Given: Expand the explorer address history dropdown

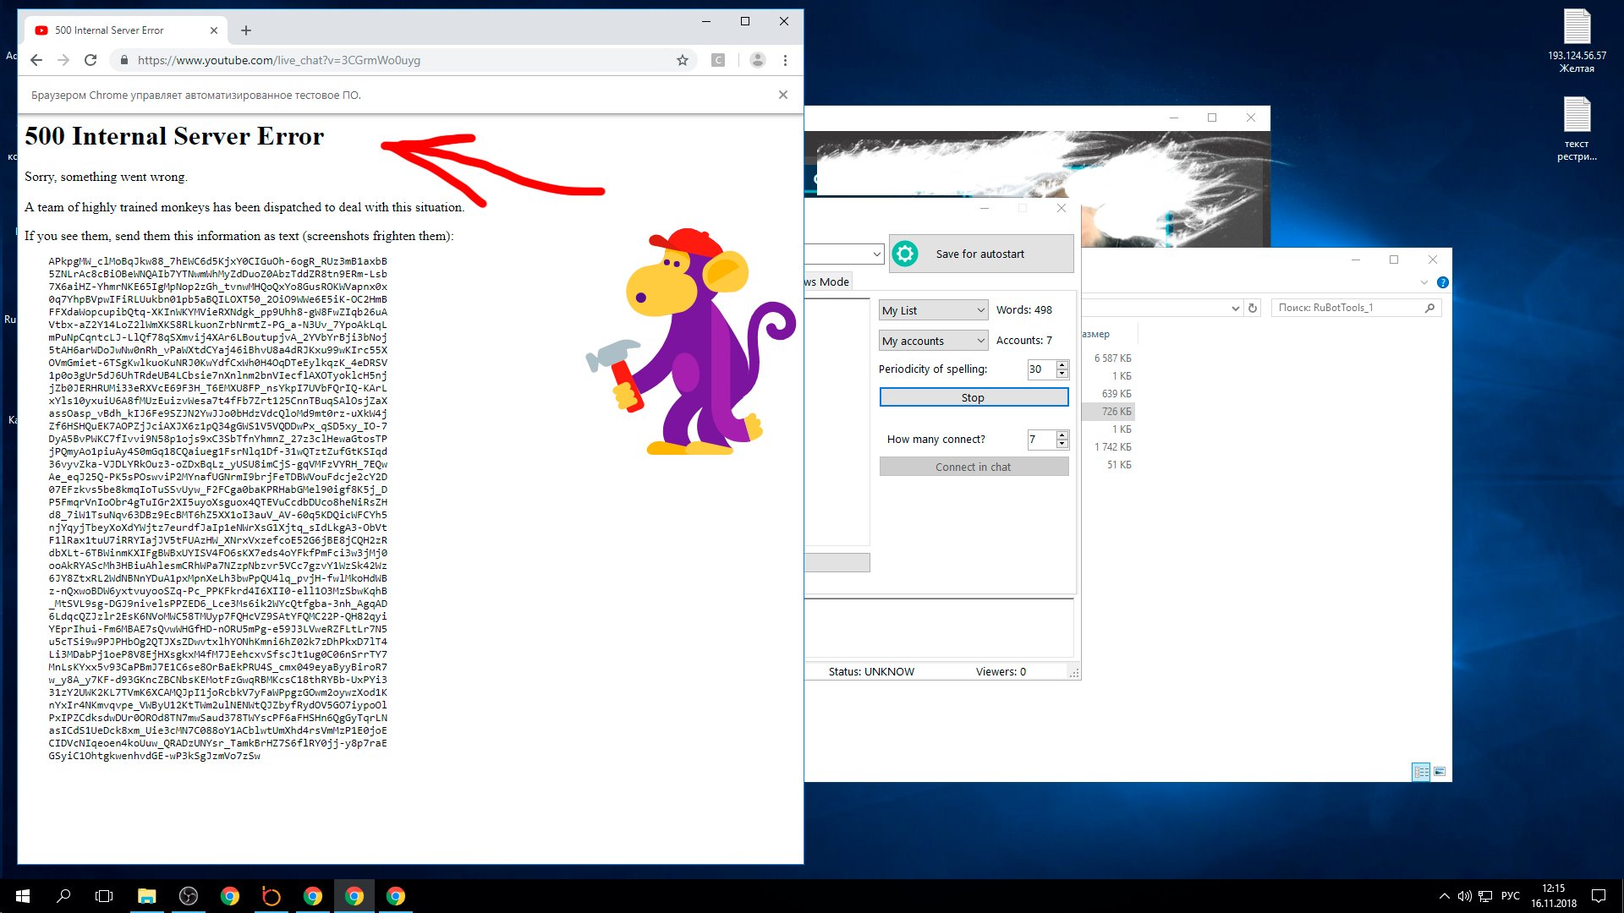Looking at the screenshot, I should [x=1235, y=309].
